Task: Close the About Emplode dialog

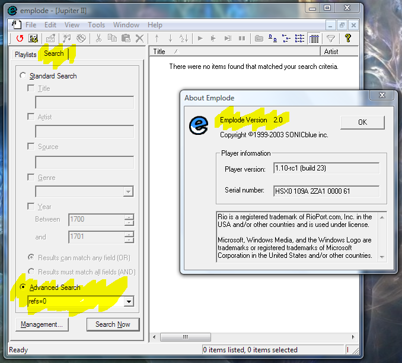Action: (382, 95)
